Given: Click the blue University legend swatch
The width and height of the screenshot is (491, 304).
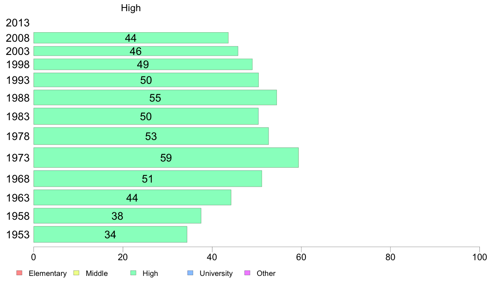Looking at the screenshot, I should click(190, 273).
